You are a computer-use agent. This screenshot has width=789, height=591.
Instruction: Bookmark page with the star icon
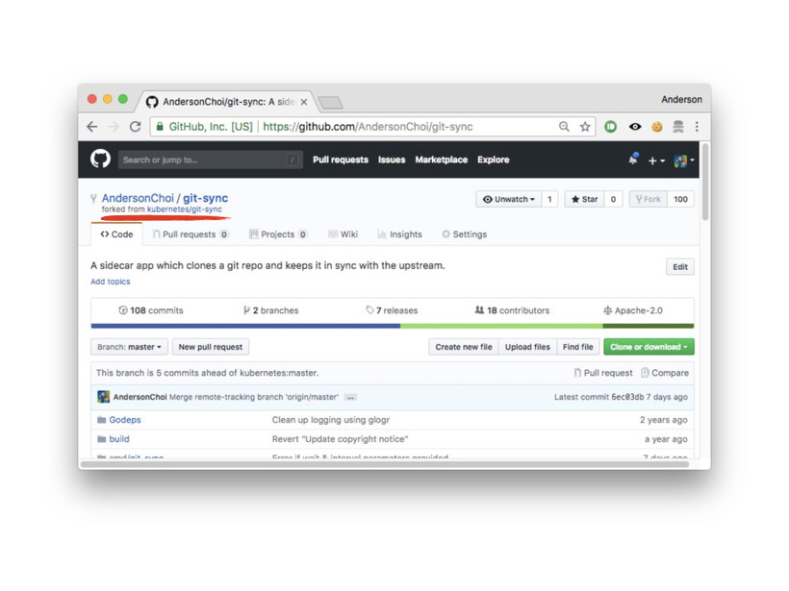585,127
